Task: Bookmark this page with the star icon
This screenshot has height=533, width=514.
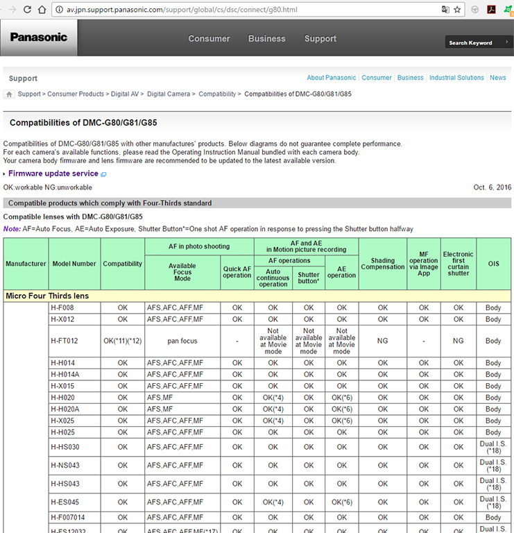Action: pyautogui.click(x=457, y=10)
